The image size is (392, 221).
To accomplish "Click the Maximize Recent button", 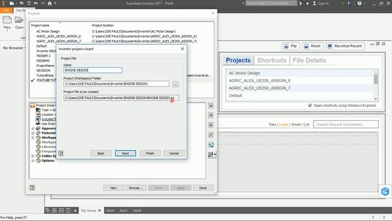I will click(x=345, y=46).
